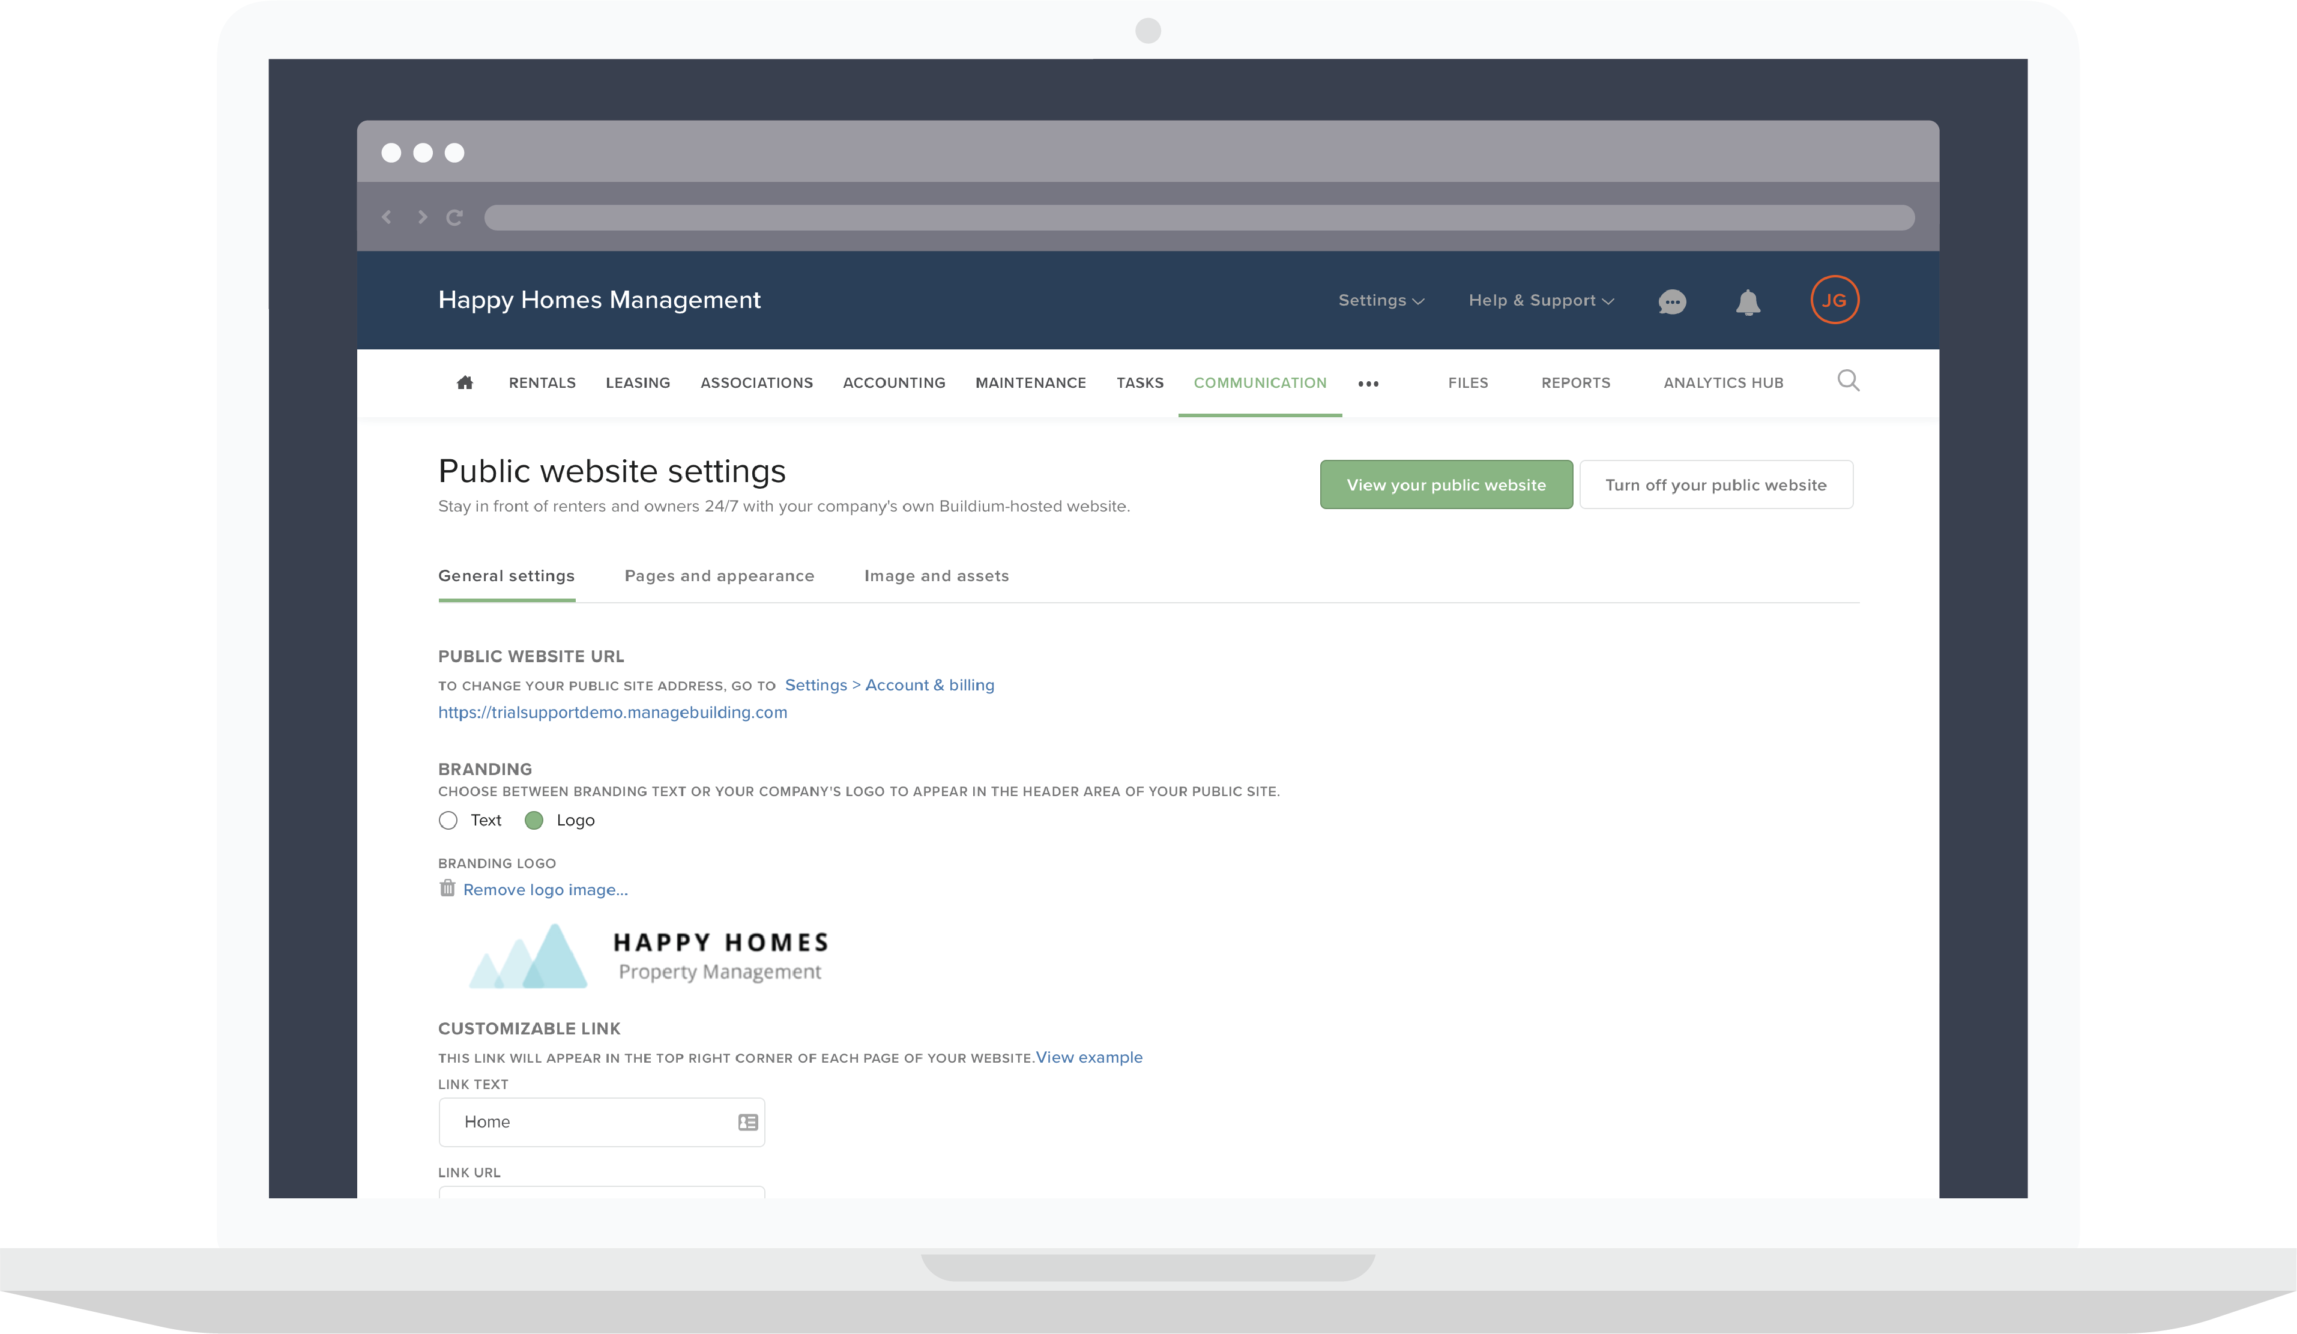Image resolution: width=2297 pixels, height=1334 pixels.
Task: Click the View example link
Action: [1089, 1057]
